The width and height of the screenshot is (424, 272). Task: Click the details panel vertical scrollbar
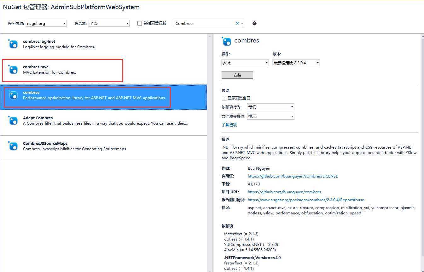click(422, 153)
